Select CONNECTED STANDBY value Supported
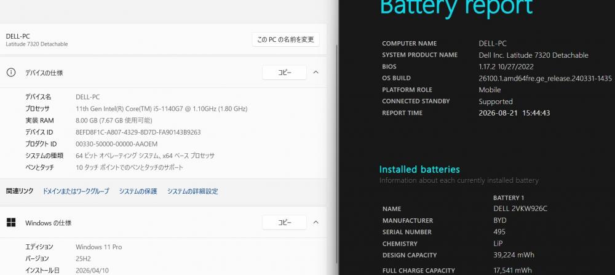615x275 pixels. click(x=495, y=102)
